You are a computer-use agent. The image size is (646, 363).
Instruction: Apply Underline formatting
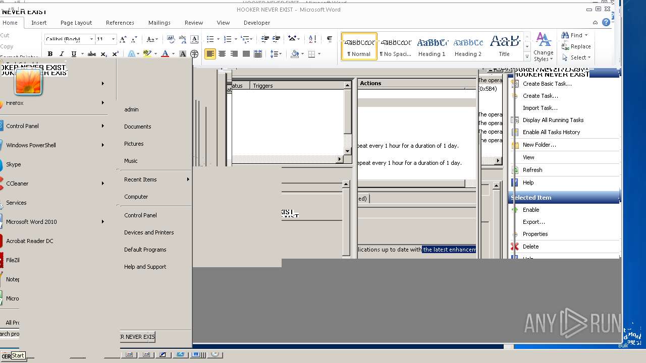point(74,54)
